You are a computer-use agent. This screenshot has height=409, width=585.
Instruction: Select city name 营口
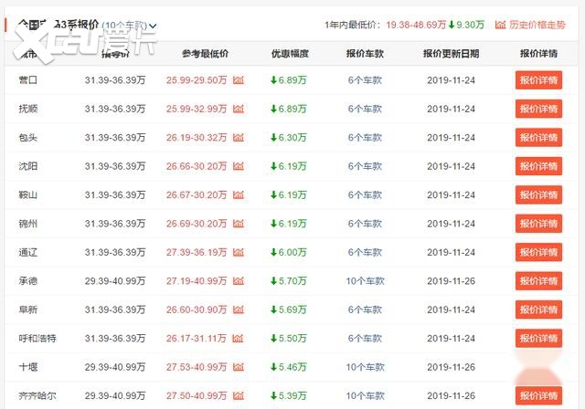[28, 80]
